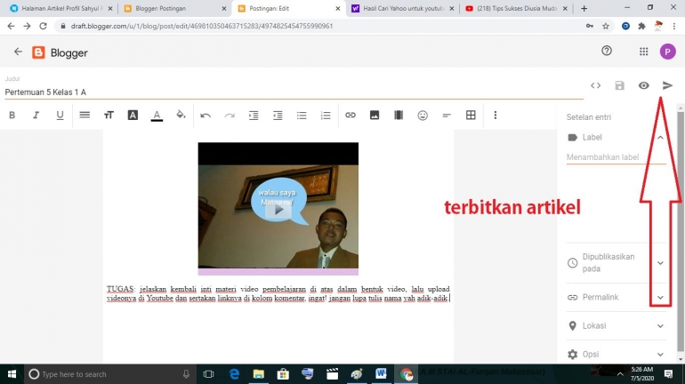
Task: Open Word from taskbar
Action: (x=381, y=374)
